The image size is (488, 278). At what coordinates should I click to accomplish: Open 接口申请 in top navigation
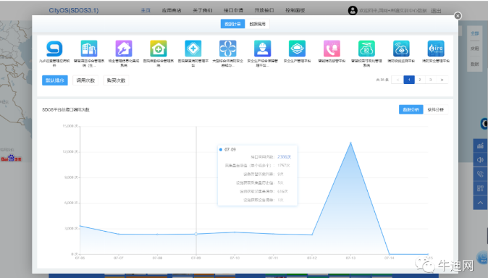click(x=233, y=10)
